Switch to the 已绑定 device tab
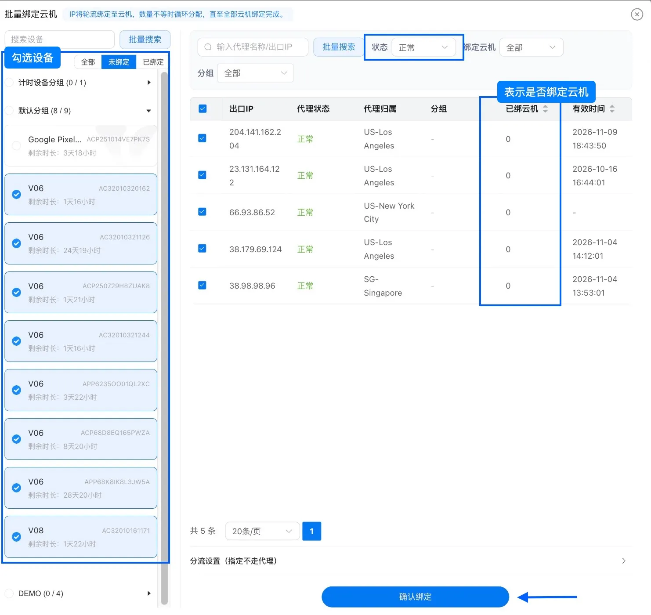The image size is (651, 615). [x=153, y=62]
